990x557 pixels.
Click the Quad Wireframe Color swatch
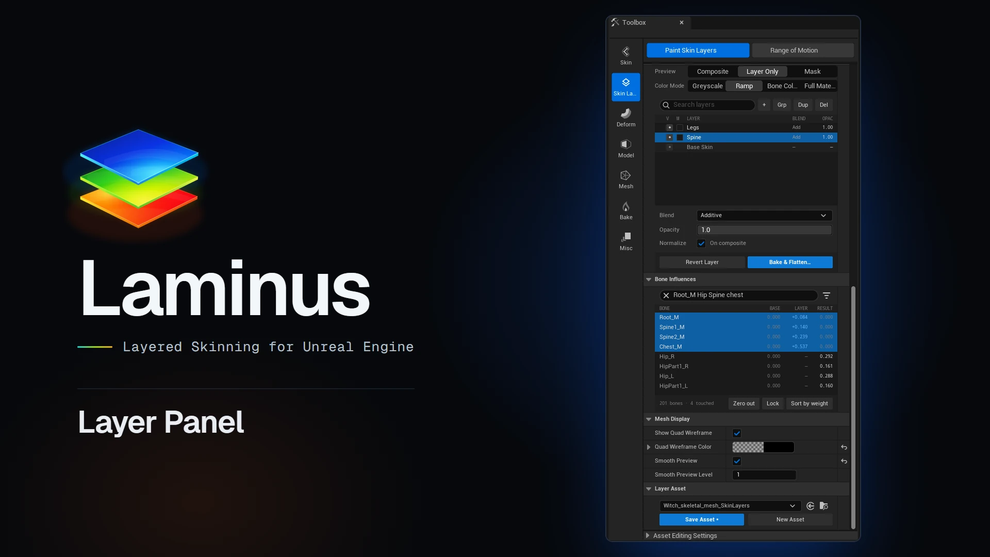click(763, 447)
